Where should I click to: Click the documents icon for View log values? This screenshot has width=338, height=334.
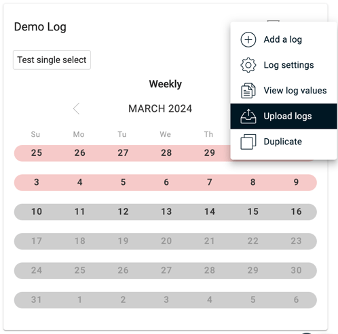point(248,91)
